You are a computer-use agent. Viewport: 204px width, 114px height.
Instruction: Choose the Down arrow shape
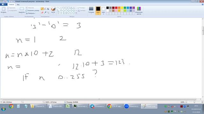pyautogui.click(x=59, y=13)
